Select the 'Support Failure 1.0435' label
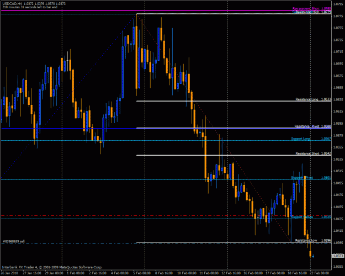The height and width of the screenshot is (276, 345). click(x=311, y=217)
